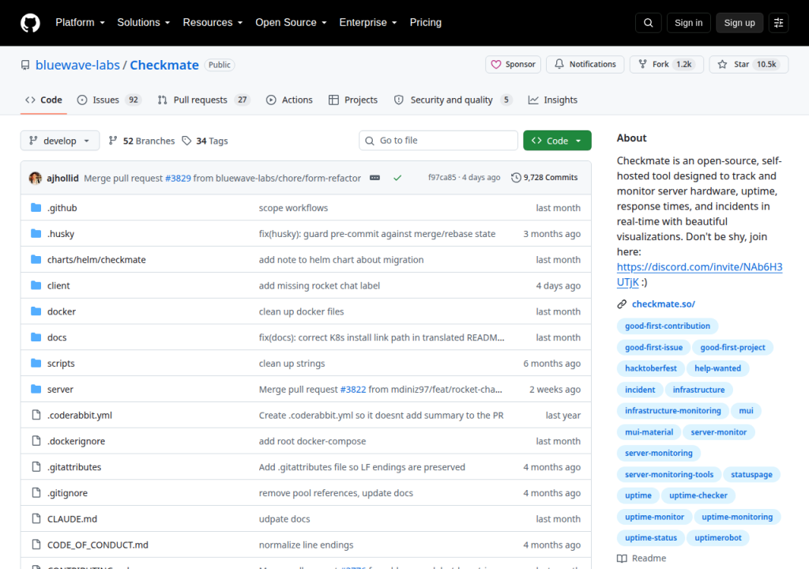Open pull request #3829 link
809x569 pixels.
tap(178, 178)
